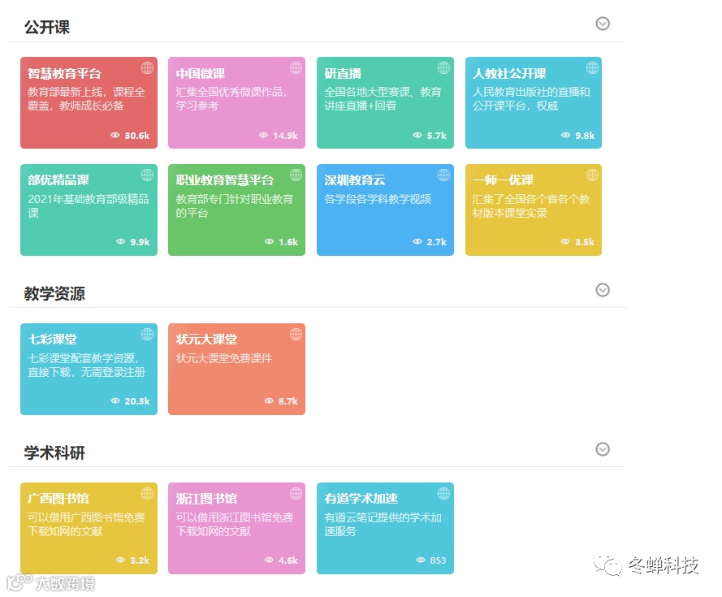Click description 人民教育出版社的直播和公开课平台
This screenshot has width=722, height=597.
coord(531,98)
